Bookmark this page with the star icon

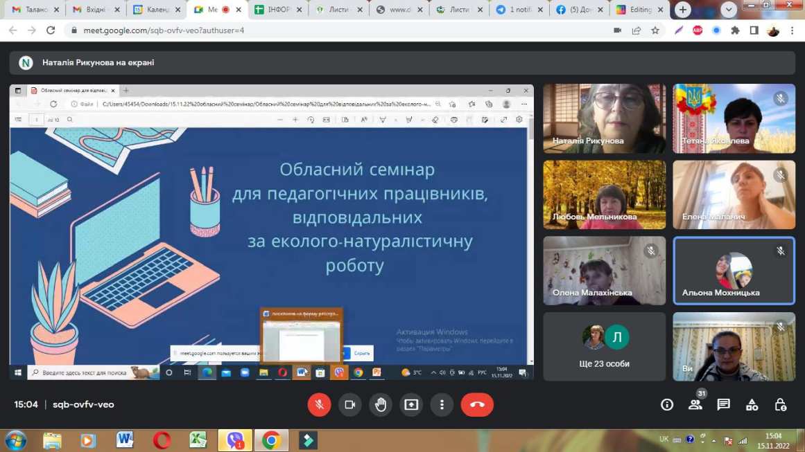(x=655, y=30)
